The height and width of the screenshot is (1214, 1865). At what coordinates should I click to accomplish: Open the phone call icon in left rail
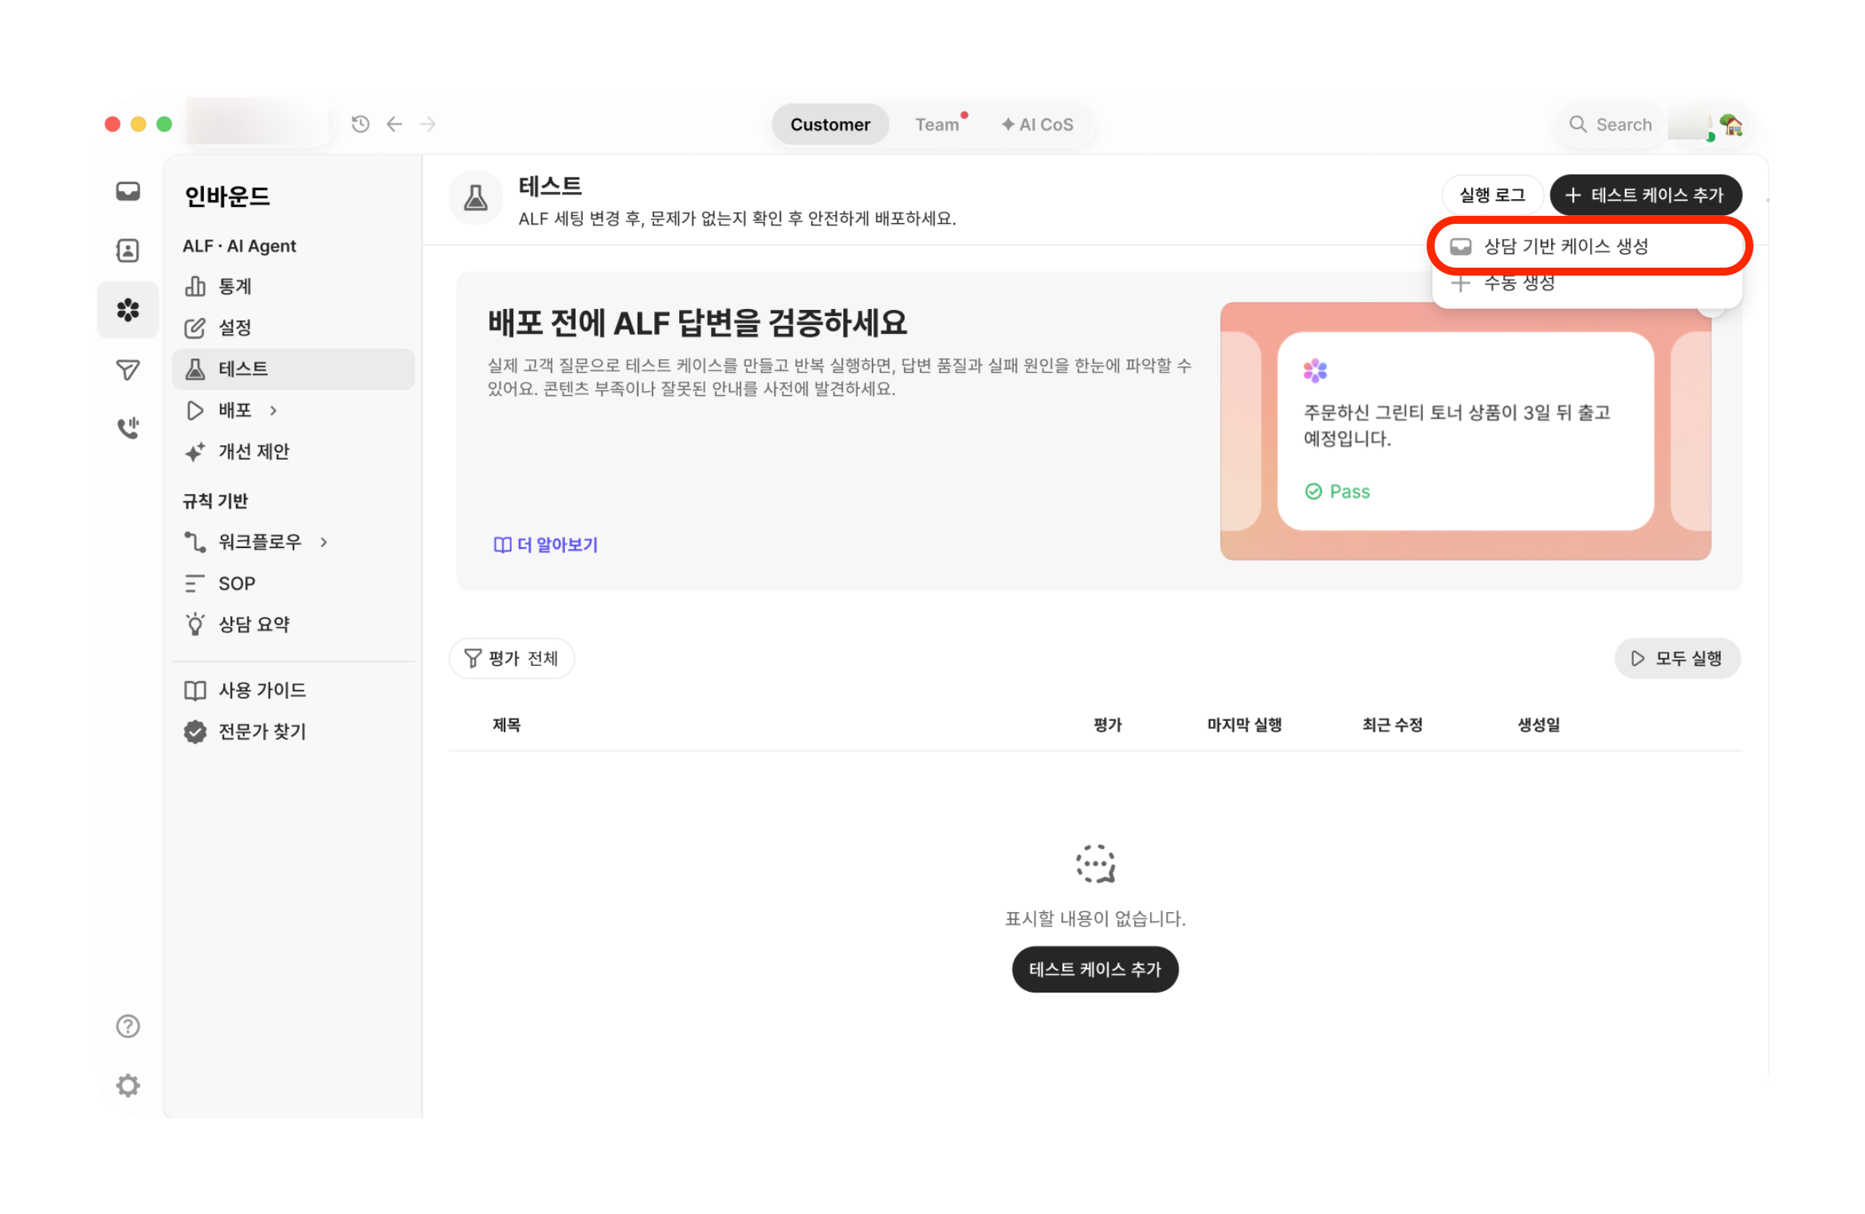coord(128,429)
